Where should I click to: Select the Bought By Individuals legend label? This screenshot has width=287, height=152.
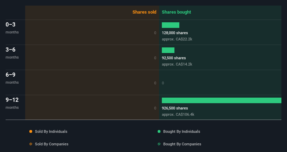181,131
